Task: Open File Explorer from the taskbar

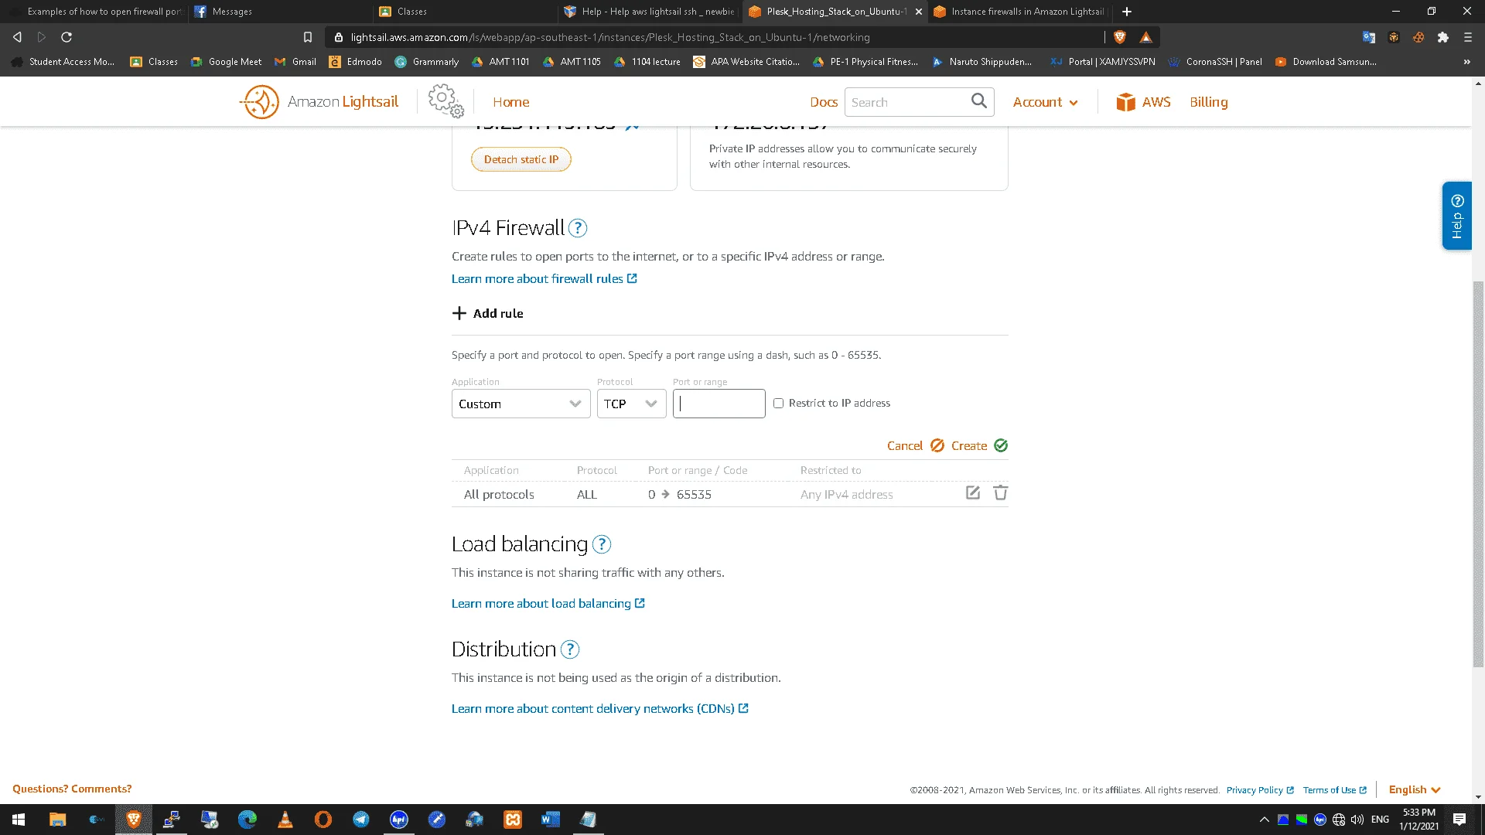Action: [58, 820]
